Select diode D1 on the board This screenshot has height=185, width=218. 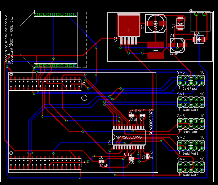pos(180,24)
